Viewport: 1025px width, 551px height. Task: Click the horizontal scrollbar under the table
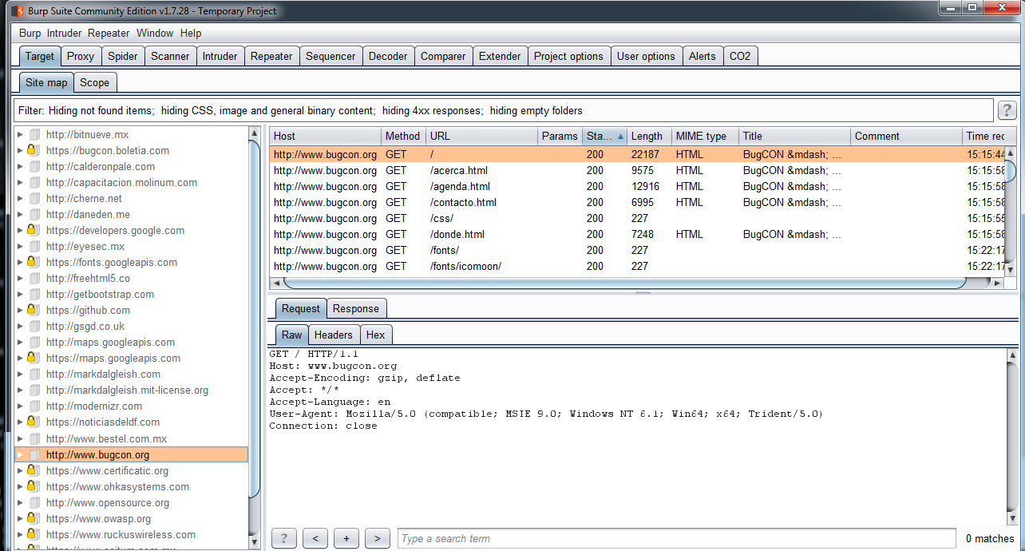623,283
